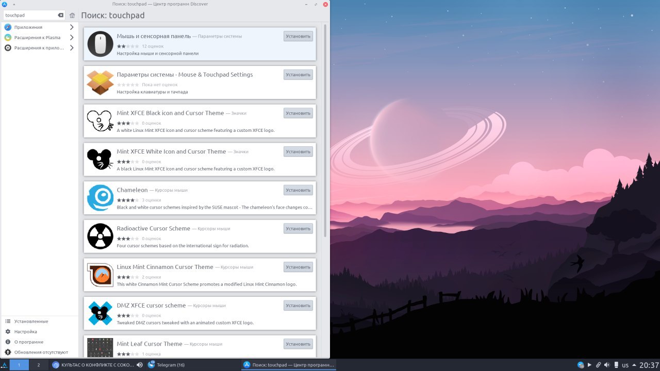Click '12 оценок' rating text
The image size is (660, 371).
(153, 46)
